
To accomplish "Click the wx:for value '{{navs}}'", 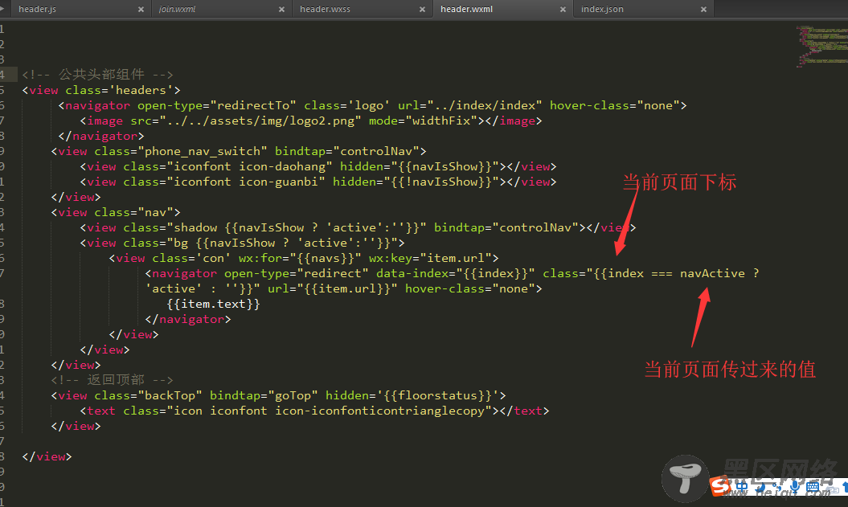I will click(x=326, y=259).
